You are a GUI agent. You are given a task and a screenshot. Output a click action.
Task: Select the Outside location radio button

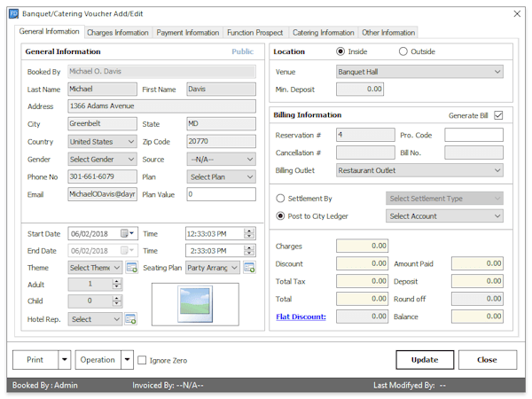tap(403, 51)
